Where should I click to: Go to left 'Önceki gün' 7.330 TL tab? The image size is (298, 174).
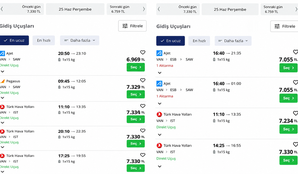click(x=22, y=9)
